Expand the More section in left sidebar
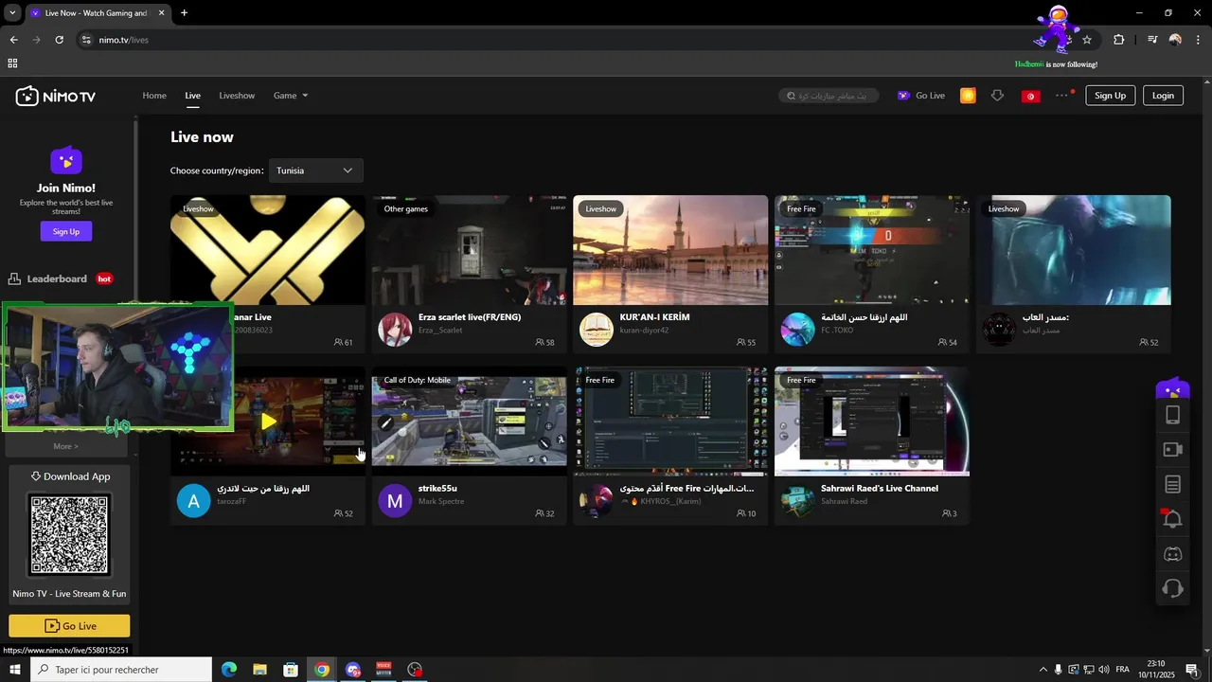 click(x=66, y=446)
